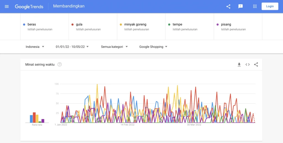Click the Rata-rata label

37,125
